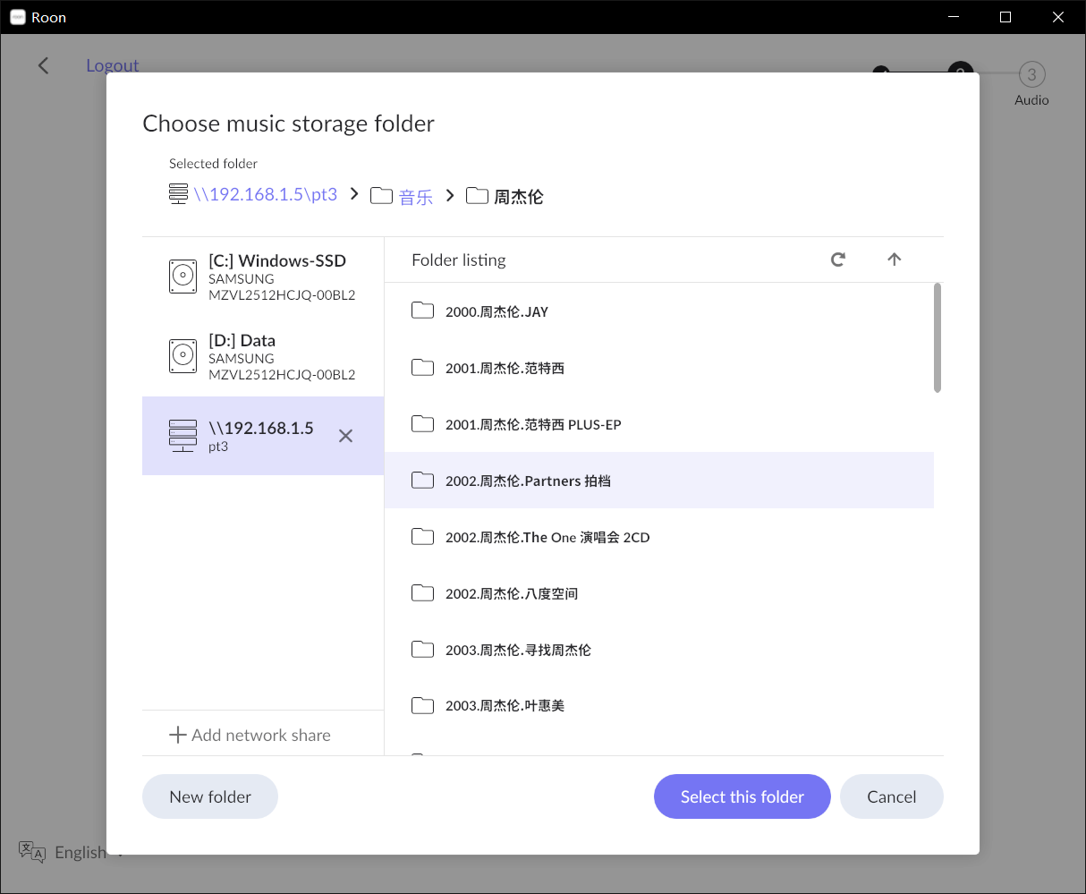Image resolution: width=1086 pixels, height=894 pixels.
Task: Remove the \\192.168.1.5 network share
Action: pos(345,436)
